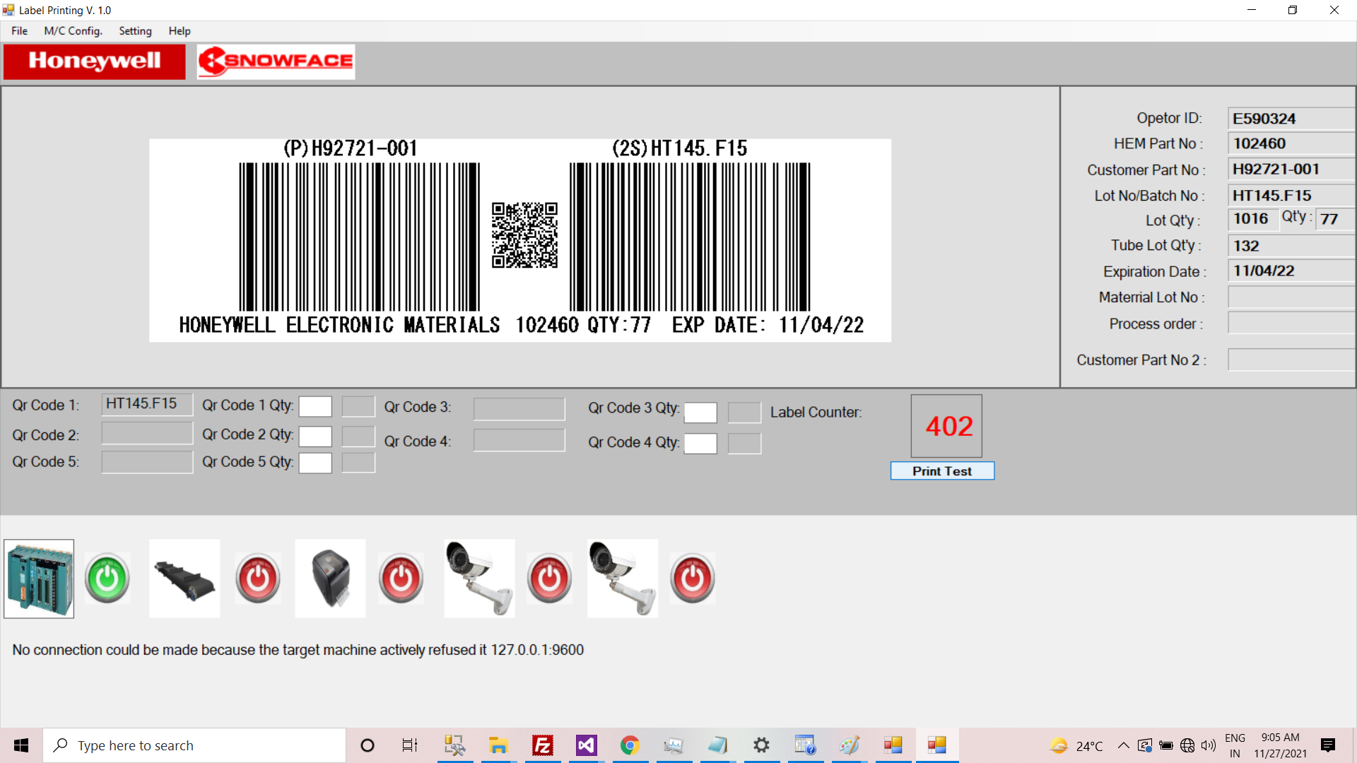The height and width of the screenshot is (763, 1357).
Task: Click the conveyor belt device icon
Action: 184,579
